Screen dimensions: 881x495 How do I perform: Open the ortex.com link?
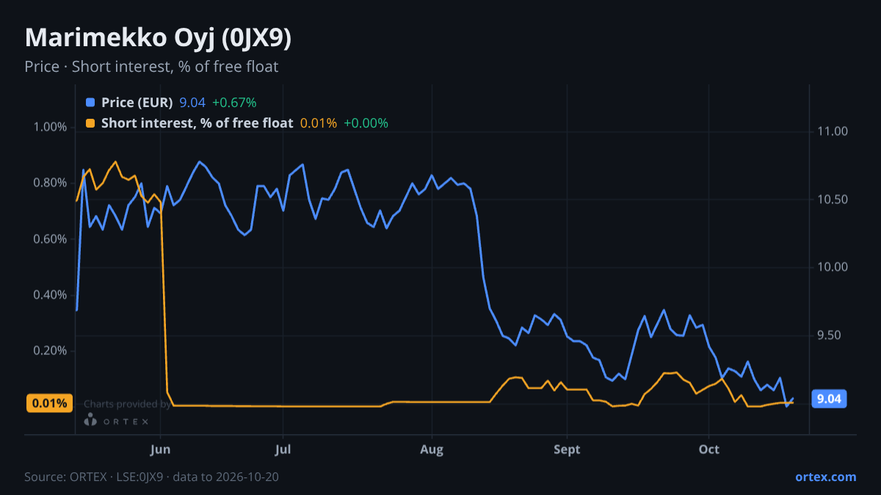click(x=825, y=477)
